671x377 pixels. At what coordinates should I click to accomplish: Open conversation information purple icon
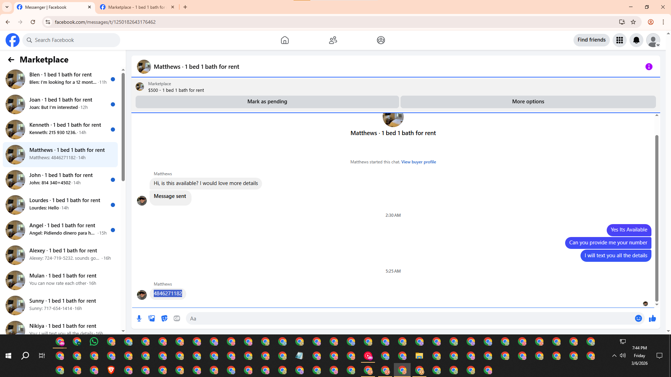pyautogui.click(x=649, y=67)
